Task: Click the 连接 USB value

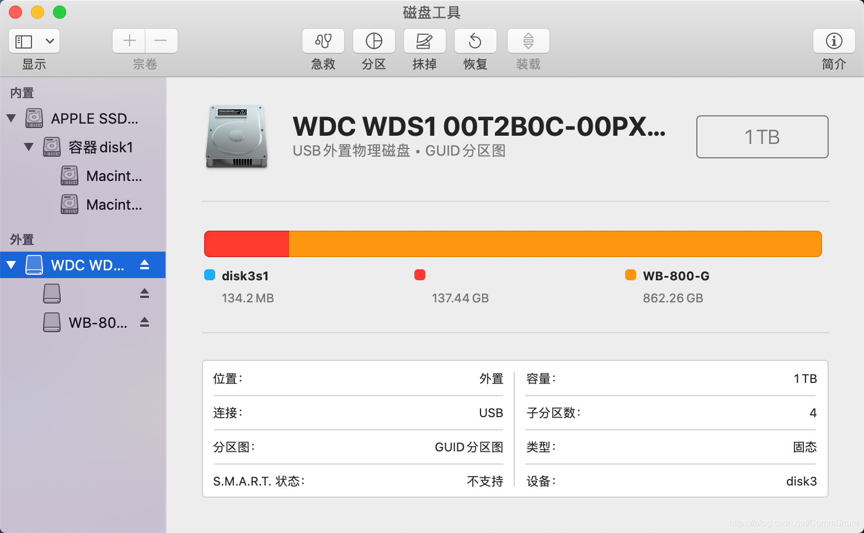Action: coord(491,413)
